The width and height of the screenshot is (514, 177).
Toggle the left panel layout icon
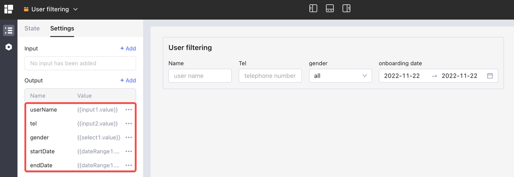pyautogui.click(x=313, y=8)
